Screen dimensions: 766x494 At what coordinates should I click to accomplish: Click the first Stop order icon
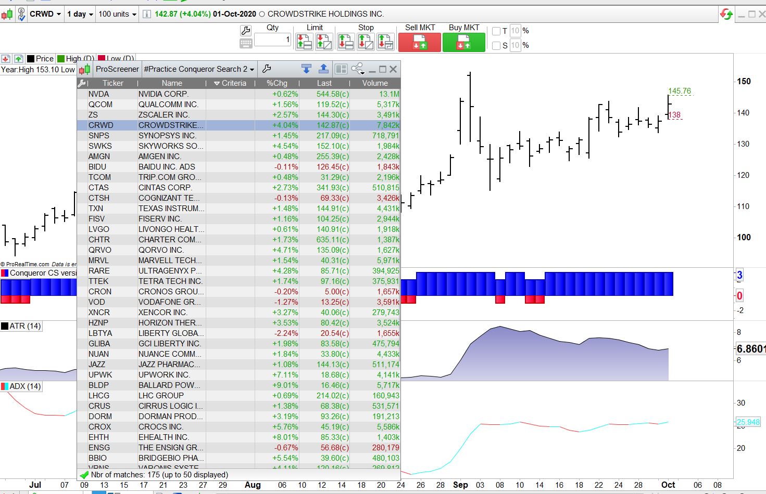[346, 42]
